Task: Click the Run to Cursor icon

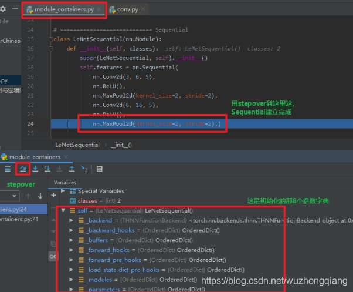Action: click(x=84, y=169)
